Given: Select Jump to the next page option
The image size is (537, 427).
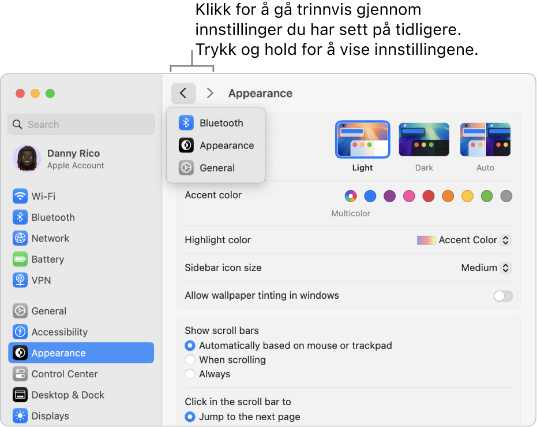Looking at the screenshot, I should [x=190, y=417].
